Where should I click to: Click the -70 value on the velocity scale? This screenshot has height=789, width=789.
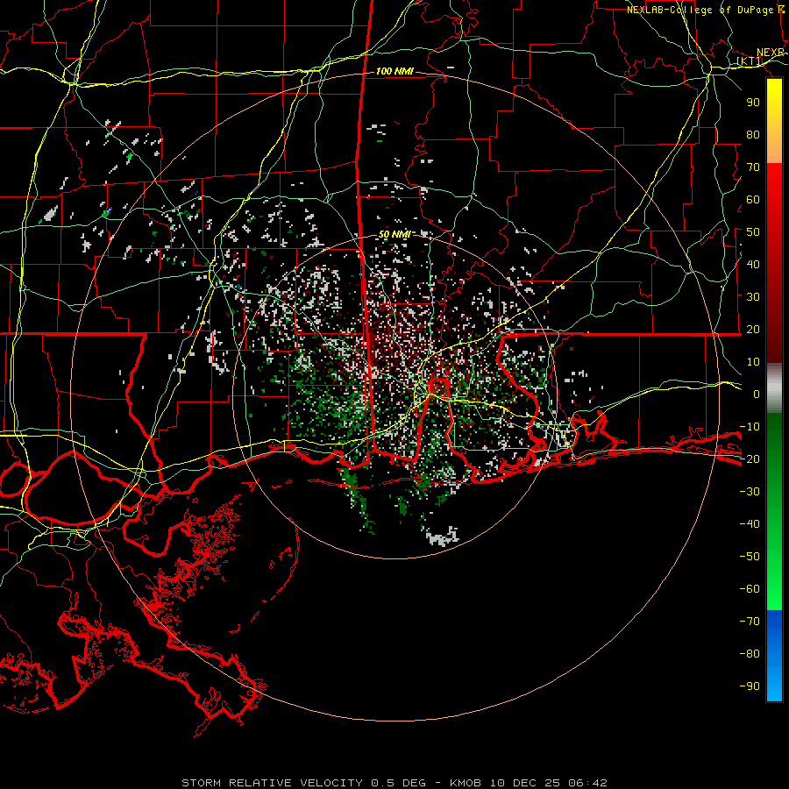point(750,622)
